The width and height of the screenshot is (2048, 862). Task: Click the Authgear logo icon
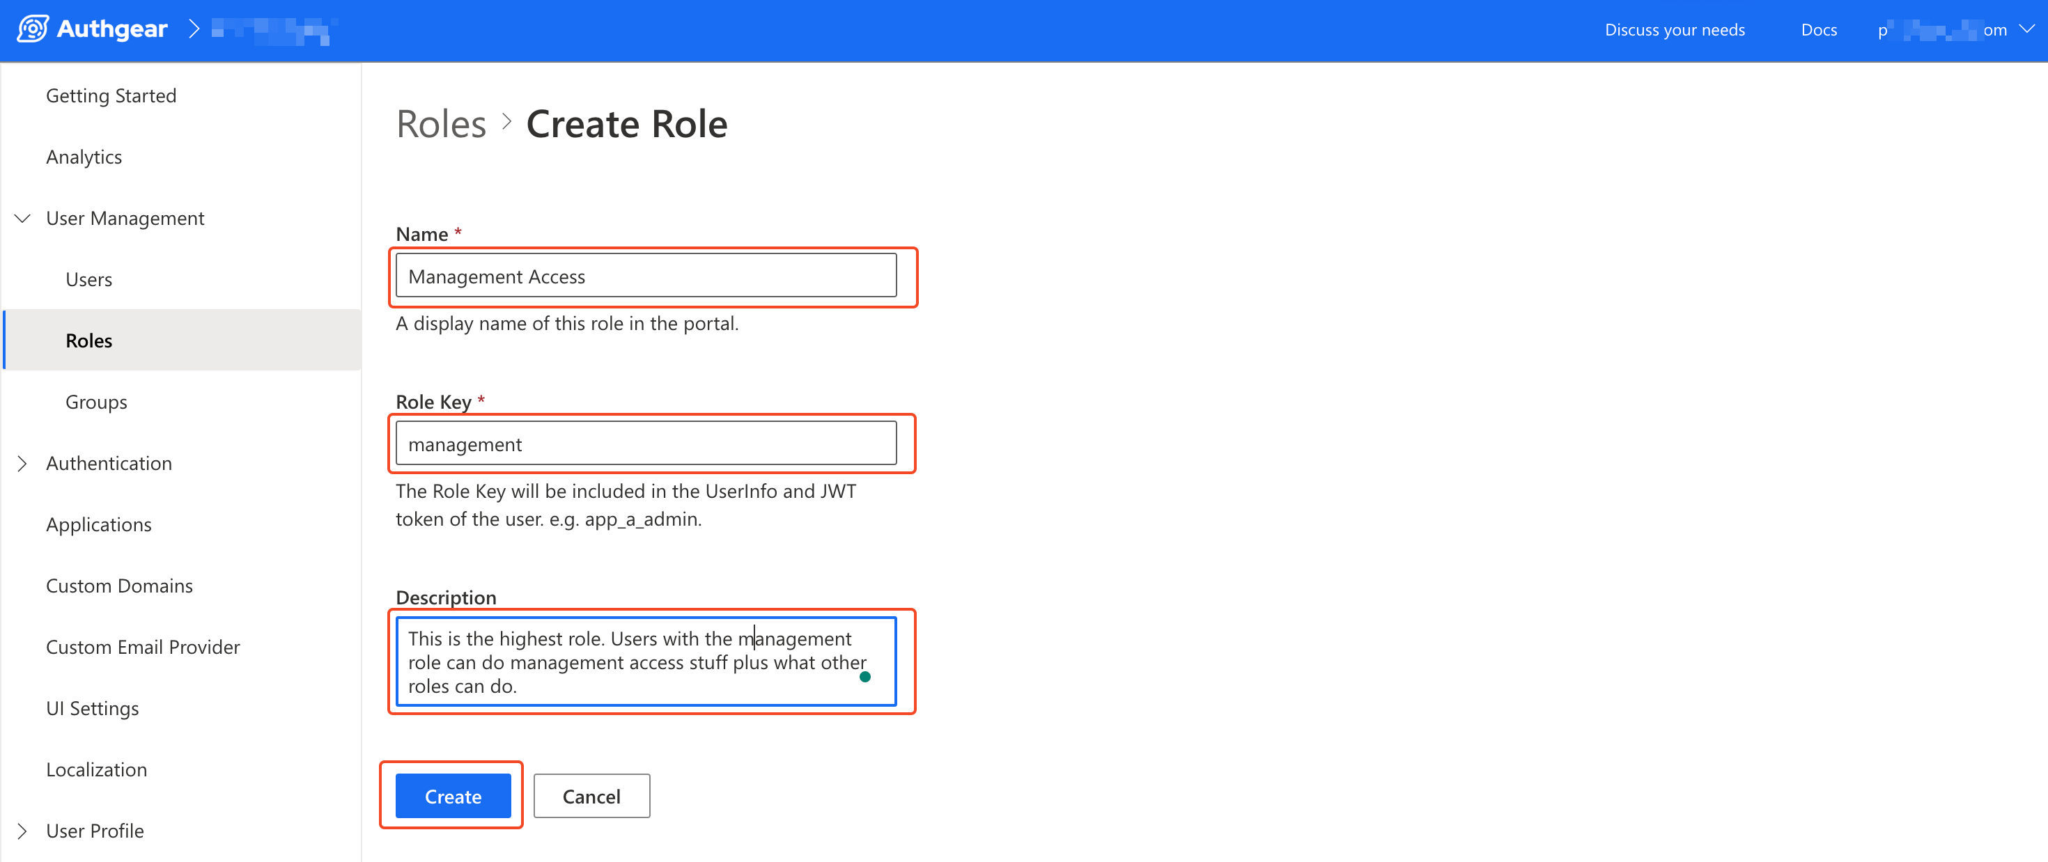click(33, 29)
